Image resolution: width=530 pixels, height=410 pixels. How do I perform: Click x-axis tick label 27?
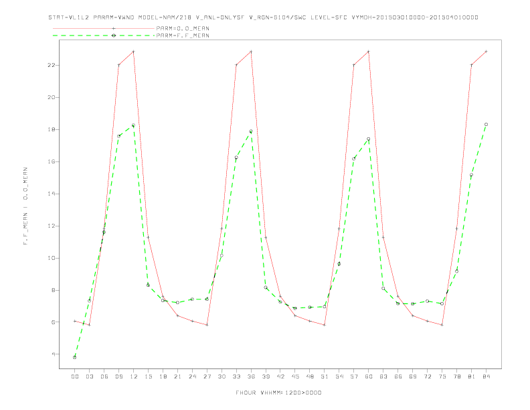click(207, 377)
